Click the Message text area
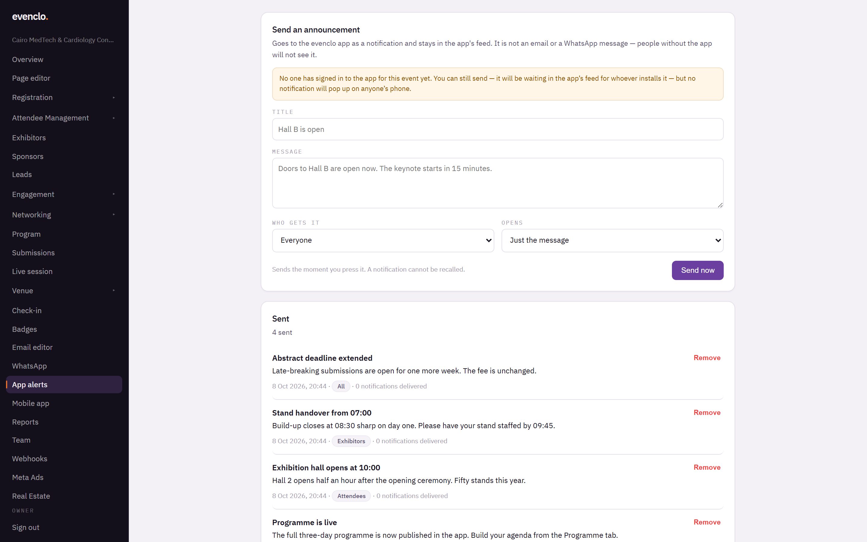Image resolution: width=867 pixels, height=542 pixels. click(x=497, y=183)
